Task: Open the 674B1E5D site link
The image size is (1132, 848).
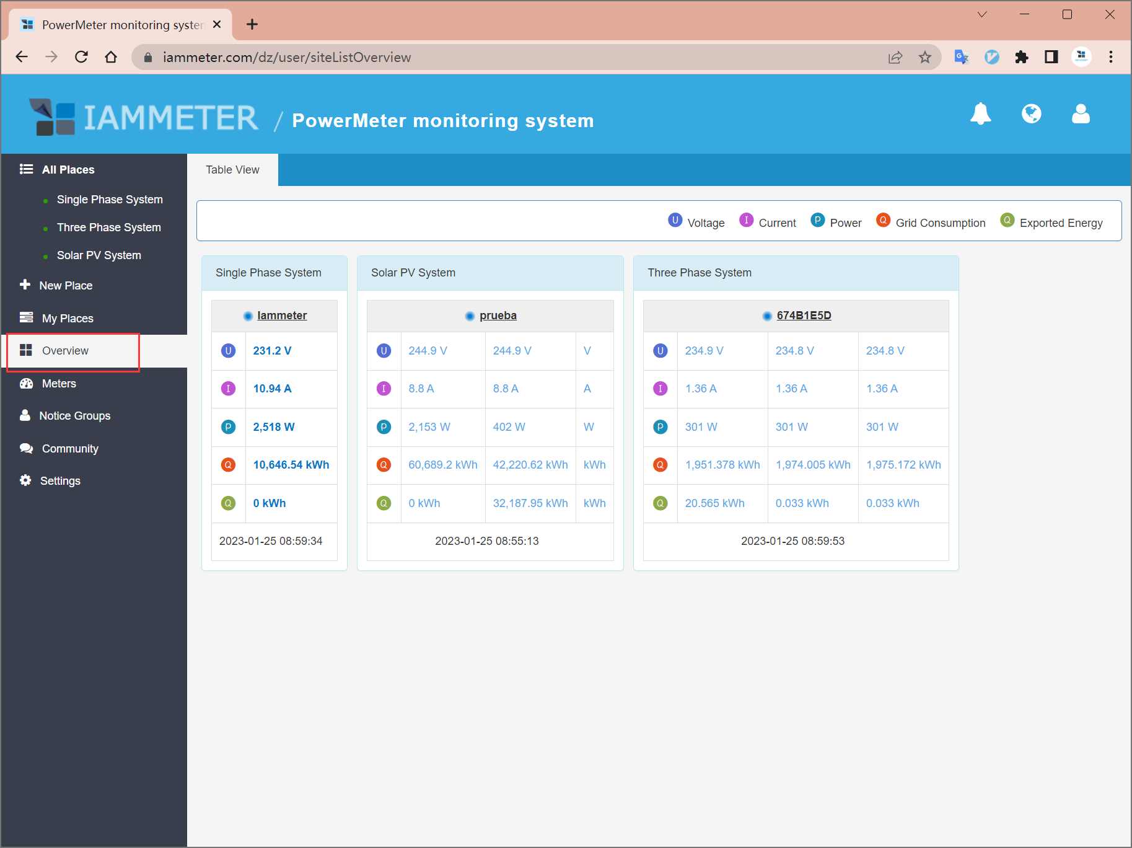Action: point(804,316)
